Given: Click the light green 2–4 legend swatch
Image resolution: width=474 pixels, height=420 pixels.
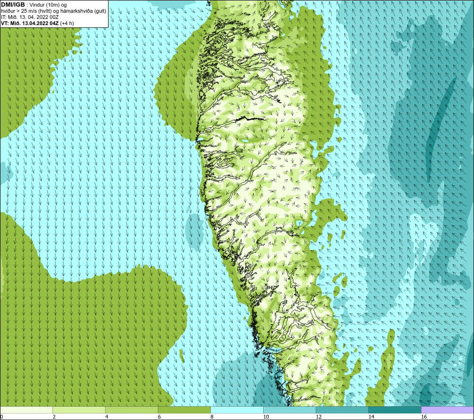Looking at the screenshot, I should 79,410.
